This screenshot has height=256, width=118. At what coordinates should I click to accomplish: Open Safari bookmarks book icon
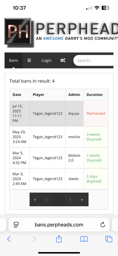tap(84, 239)
